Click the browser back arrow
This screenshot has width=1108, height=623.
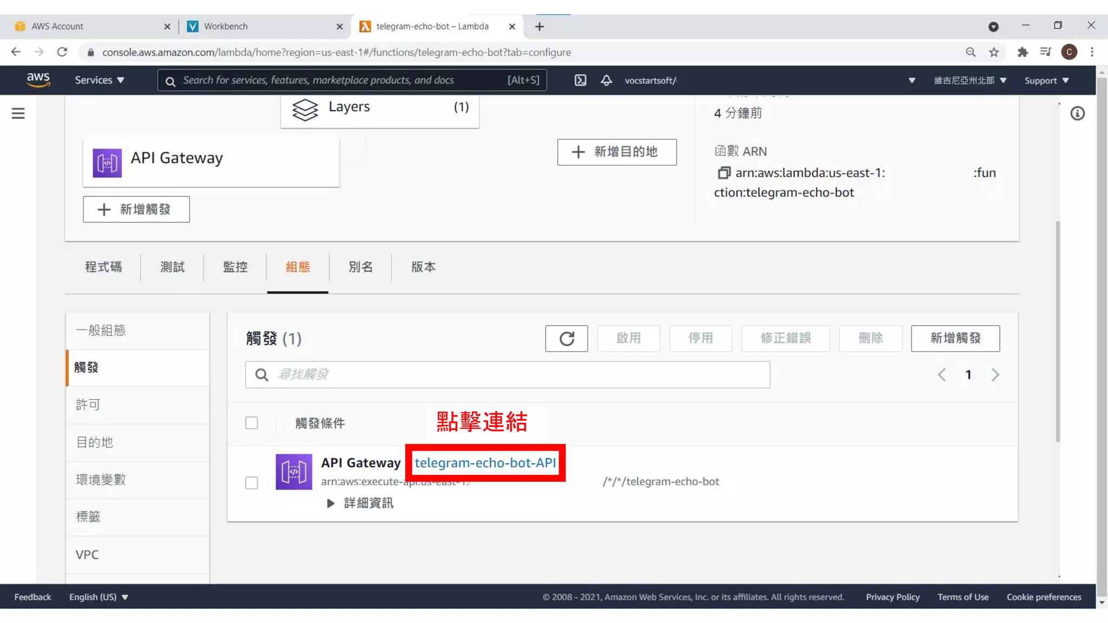click(16, 52)
